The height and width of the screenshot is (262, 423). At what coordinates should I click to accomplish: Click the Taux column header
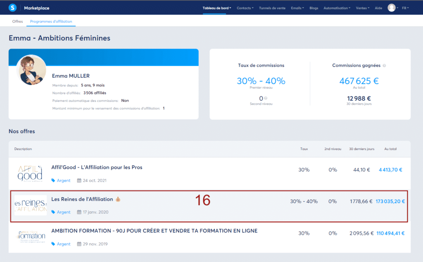click(x=304, y=149)
